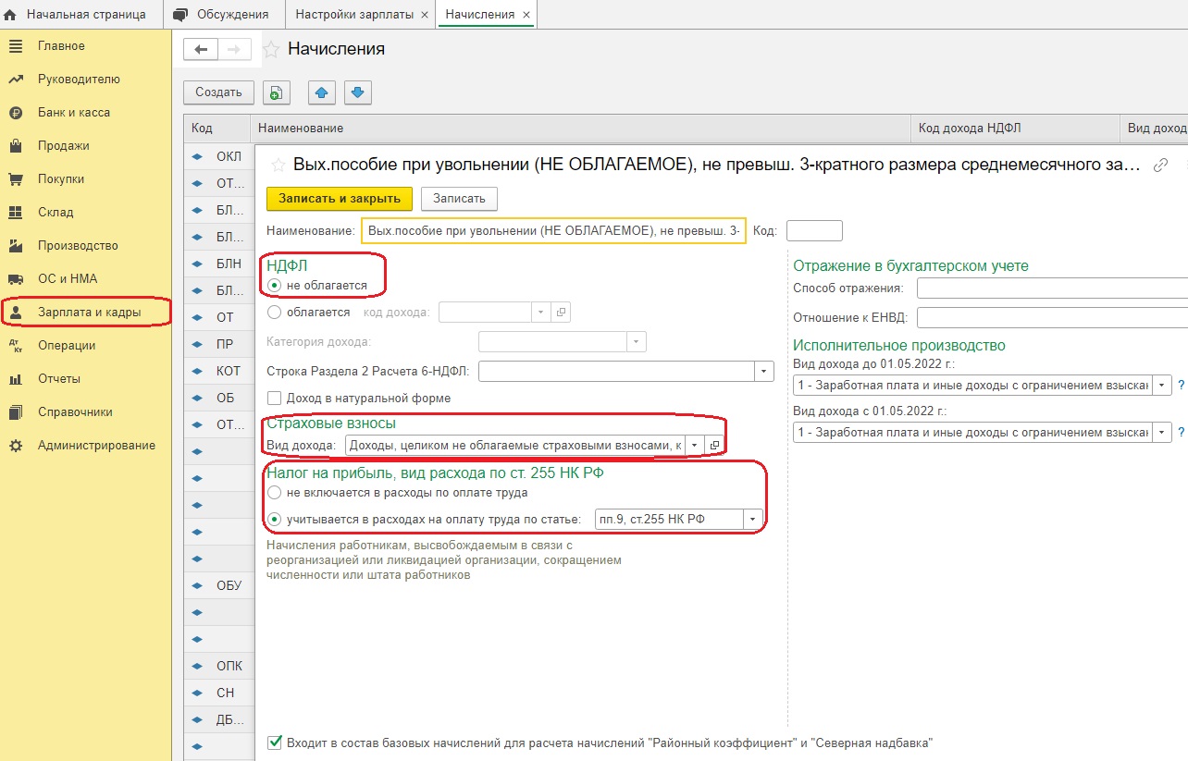This screenshot has width=1188, height=761.
Task: Open the пп.9, ст.255 НК РФ dropdown
Action: tap(753, 520)
